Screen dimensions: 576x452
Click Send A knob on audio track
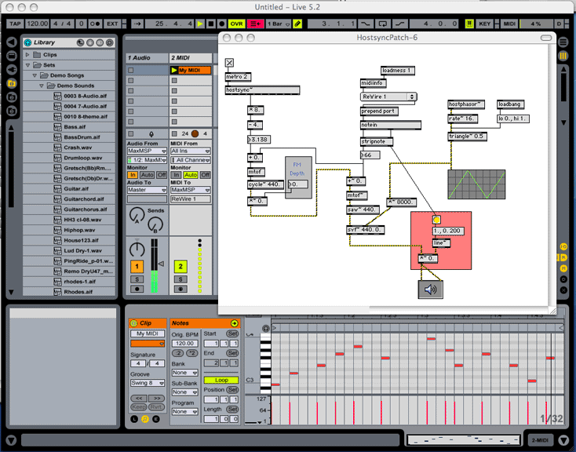tap(137, 214)
